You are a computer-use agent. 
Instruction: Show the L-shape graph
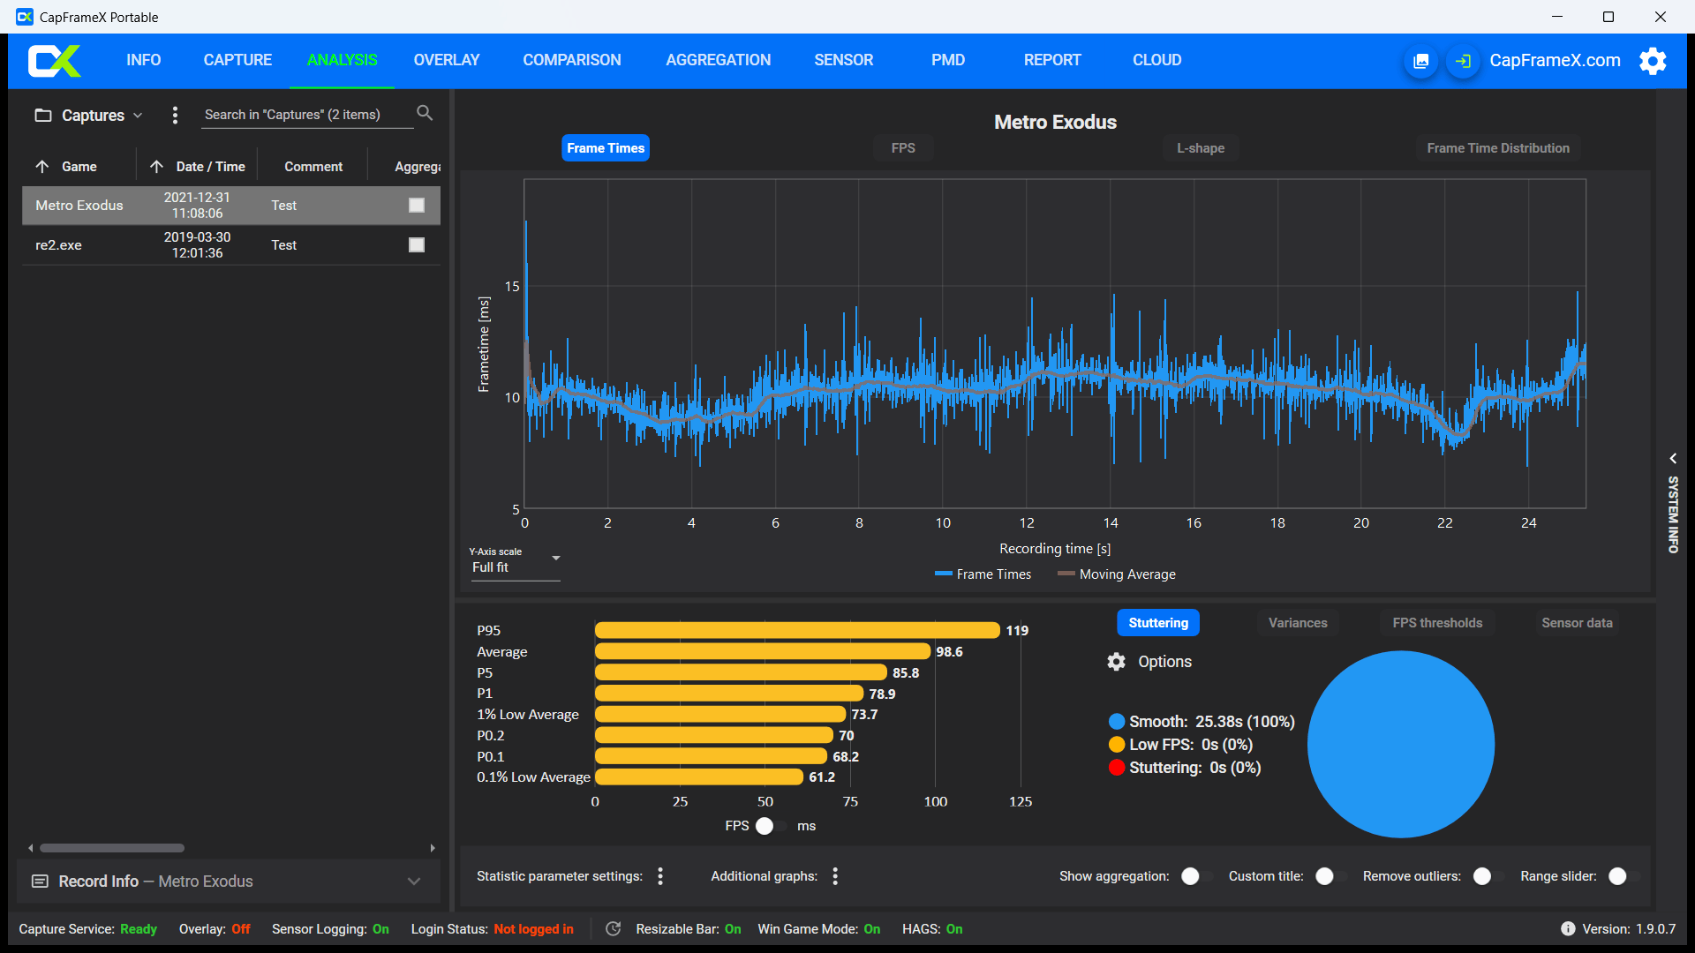[1201, 148]
